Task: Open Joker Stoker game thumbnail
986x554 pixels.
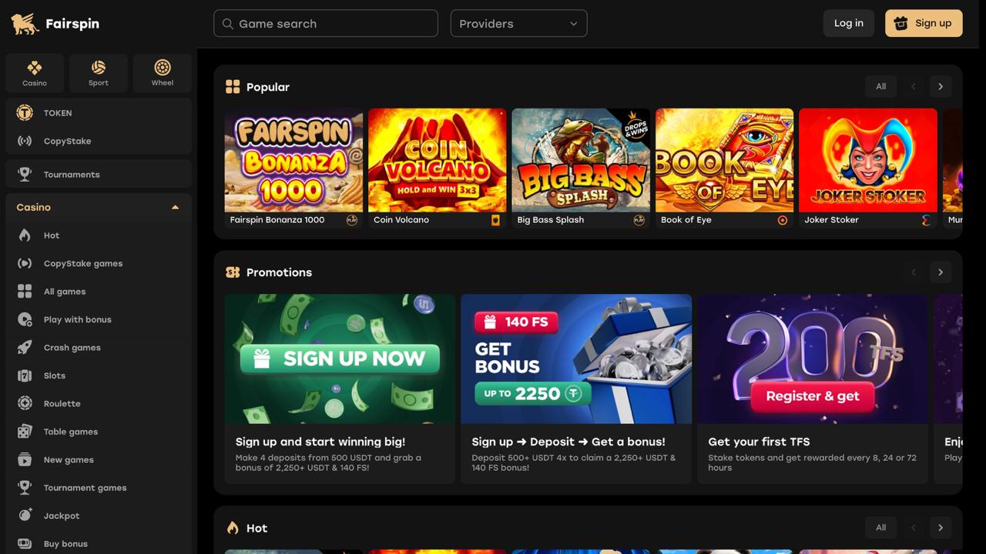Action: coord(868,160)
